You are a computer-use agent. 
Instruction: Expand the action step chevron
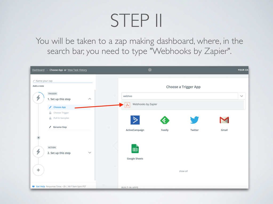90,153
